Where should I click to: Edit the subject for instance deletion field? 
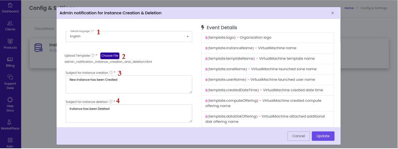(129, 114)
